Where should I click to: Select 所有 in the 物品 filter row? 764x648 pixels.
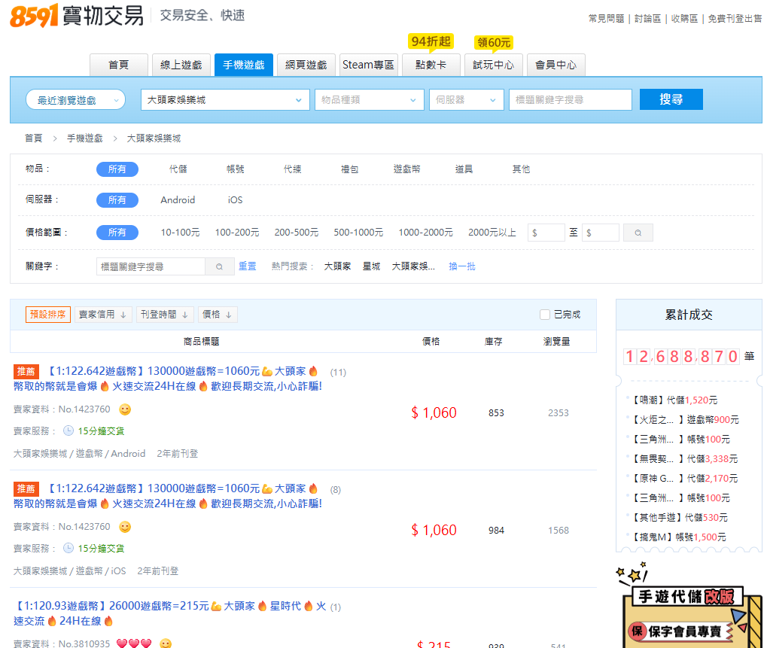click(117, 169)
